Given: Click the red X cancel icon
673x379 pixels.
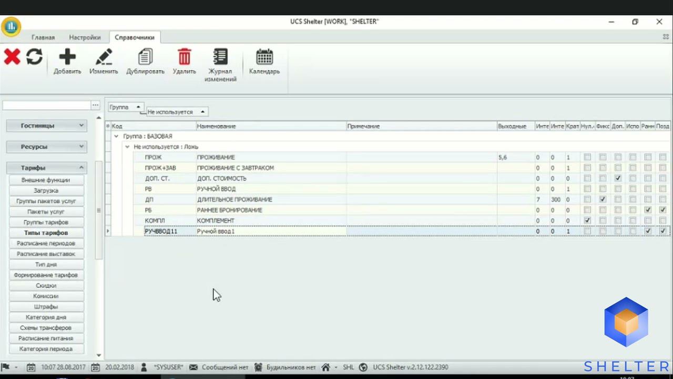Looking at the screenshot, I should pyautogui.click(x=12, y=56).
